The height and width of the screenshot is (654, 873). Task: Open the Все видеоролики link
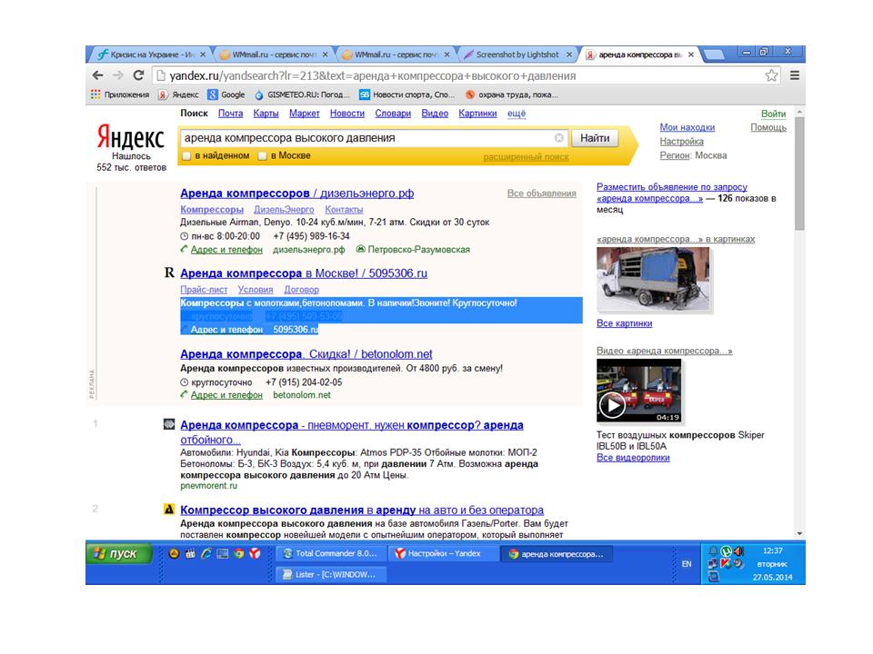coord(633,458)
